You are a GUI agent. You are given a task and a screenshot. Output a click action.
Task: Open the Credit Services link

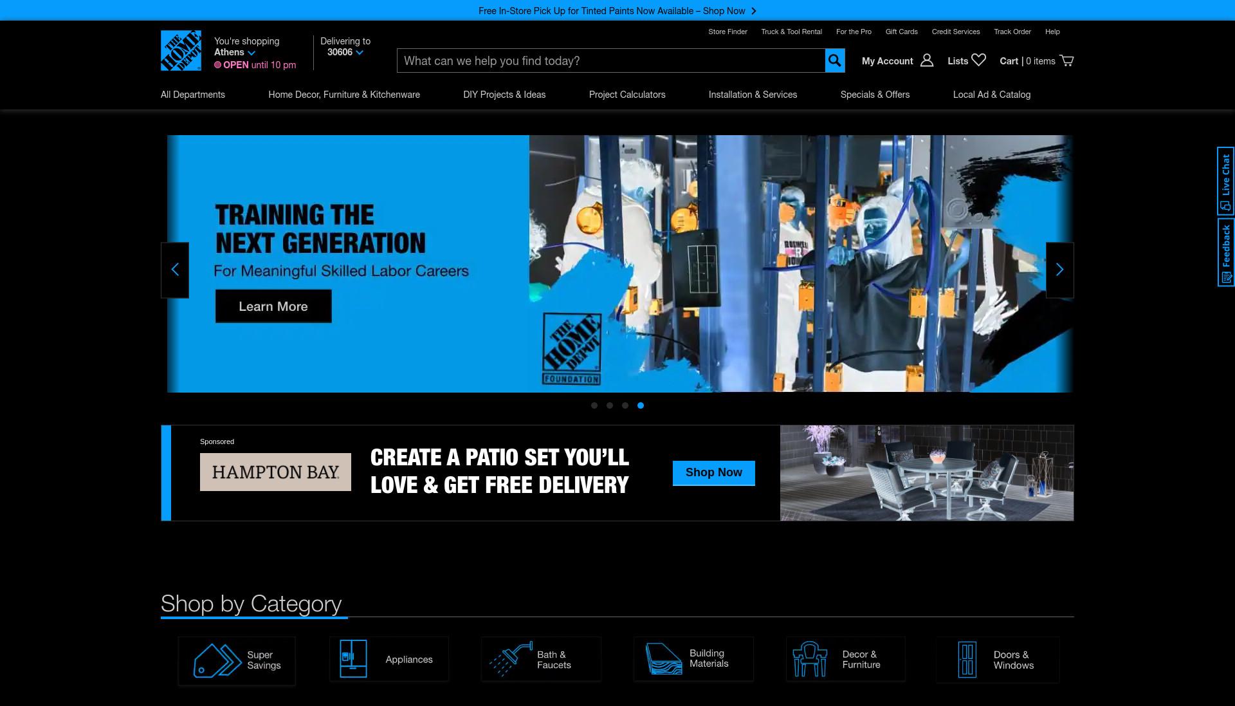click(956, 32)
